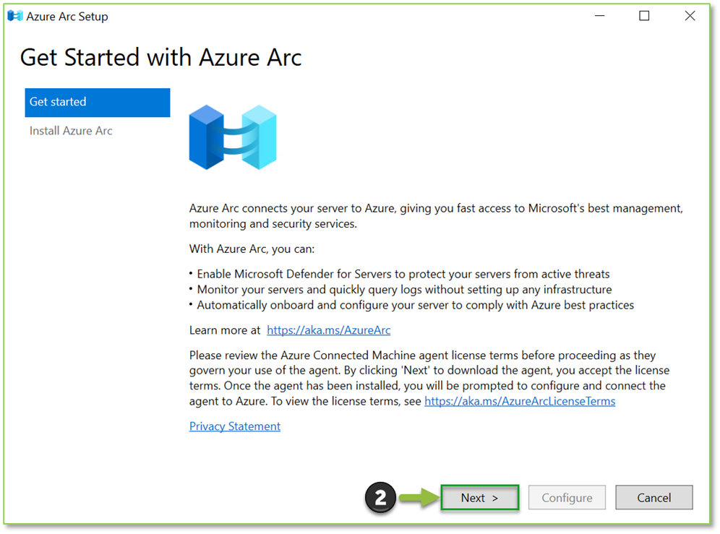Open the Privacy Statement link
Image resolution: width=720 pixels, height=534 pixels.
point(234,426)
